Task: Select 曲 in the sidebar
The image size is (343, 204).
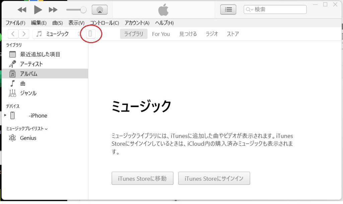Action: (45, 83)
